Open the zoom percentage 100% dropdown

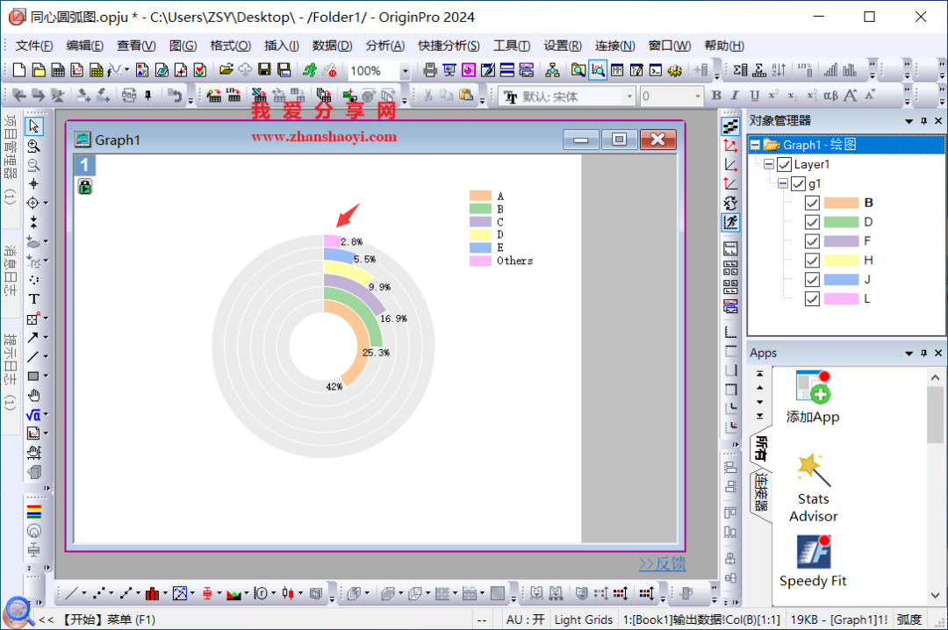tap(405, 71)
